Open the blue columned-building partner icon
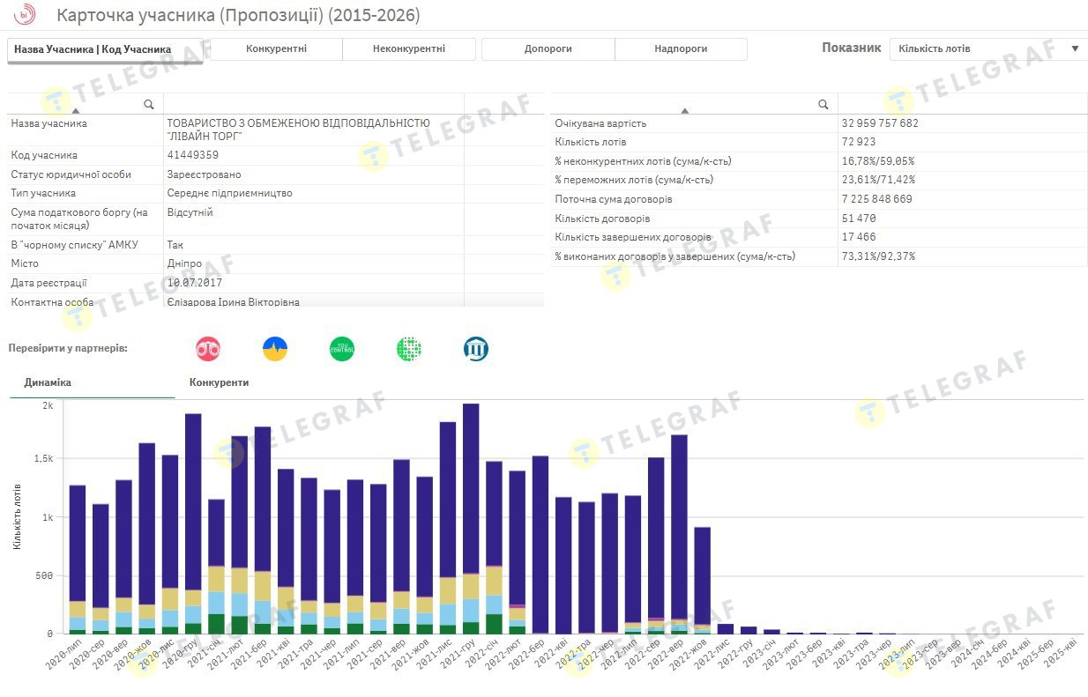1088x697 pixels. point(476,349)
